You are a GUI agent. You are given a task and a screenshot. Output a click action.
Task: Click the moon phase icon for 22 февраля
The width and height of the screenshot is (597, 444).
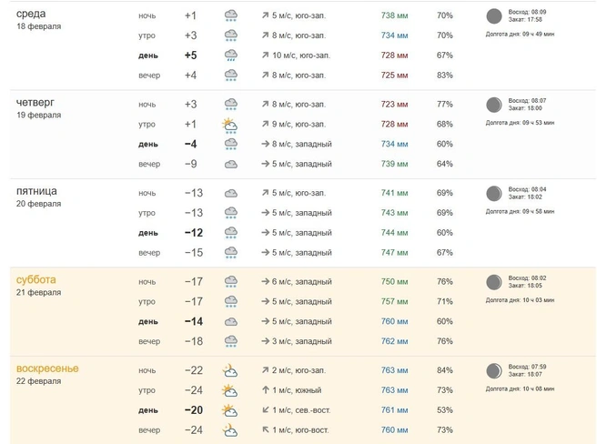coord(494,371)
